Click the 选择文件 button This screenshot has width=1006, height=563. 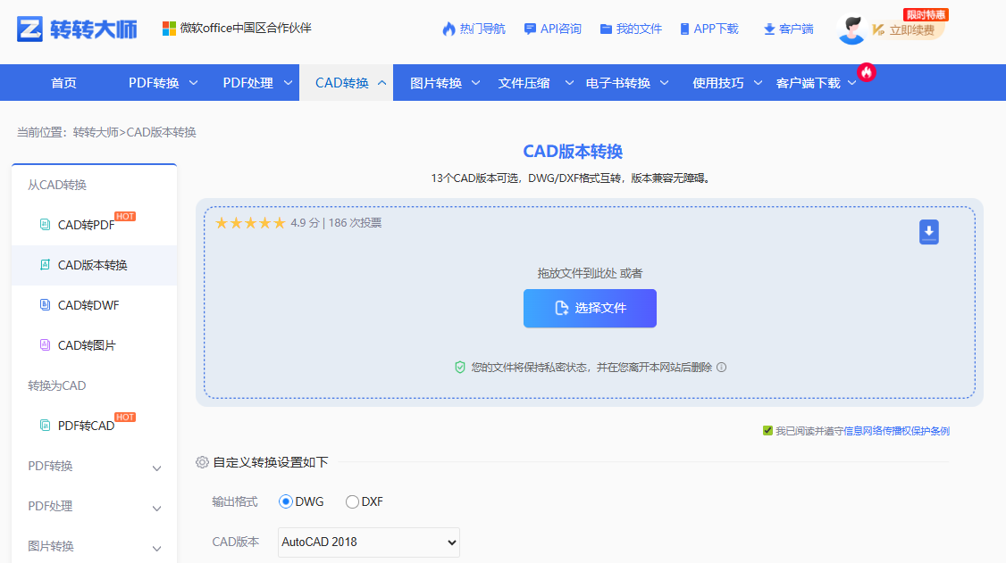[x=590, y=308]
